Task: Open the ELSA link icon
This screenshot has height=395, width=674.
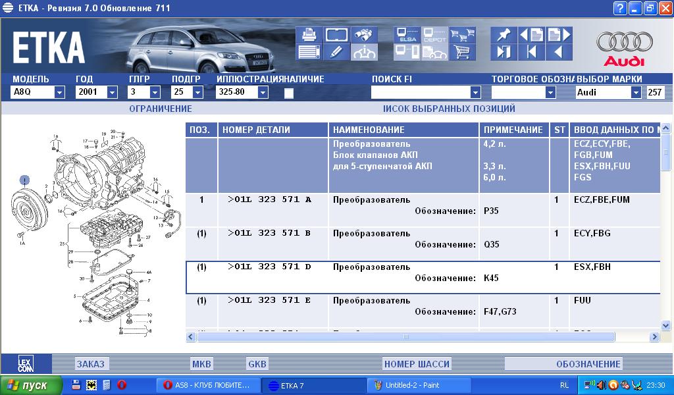Action: [x=406, y=36]
